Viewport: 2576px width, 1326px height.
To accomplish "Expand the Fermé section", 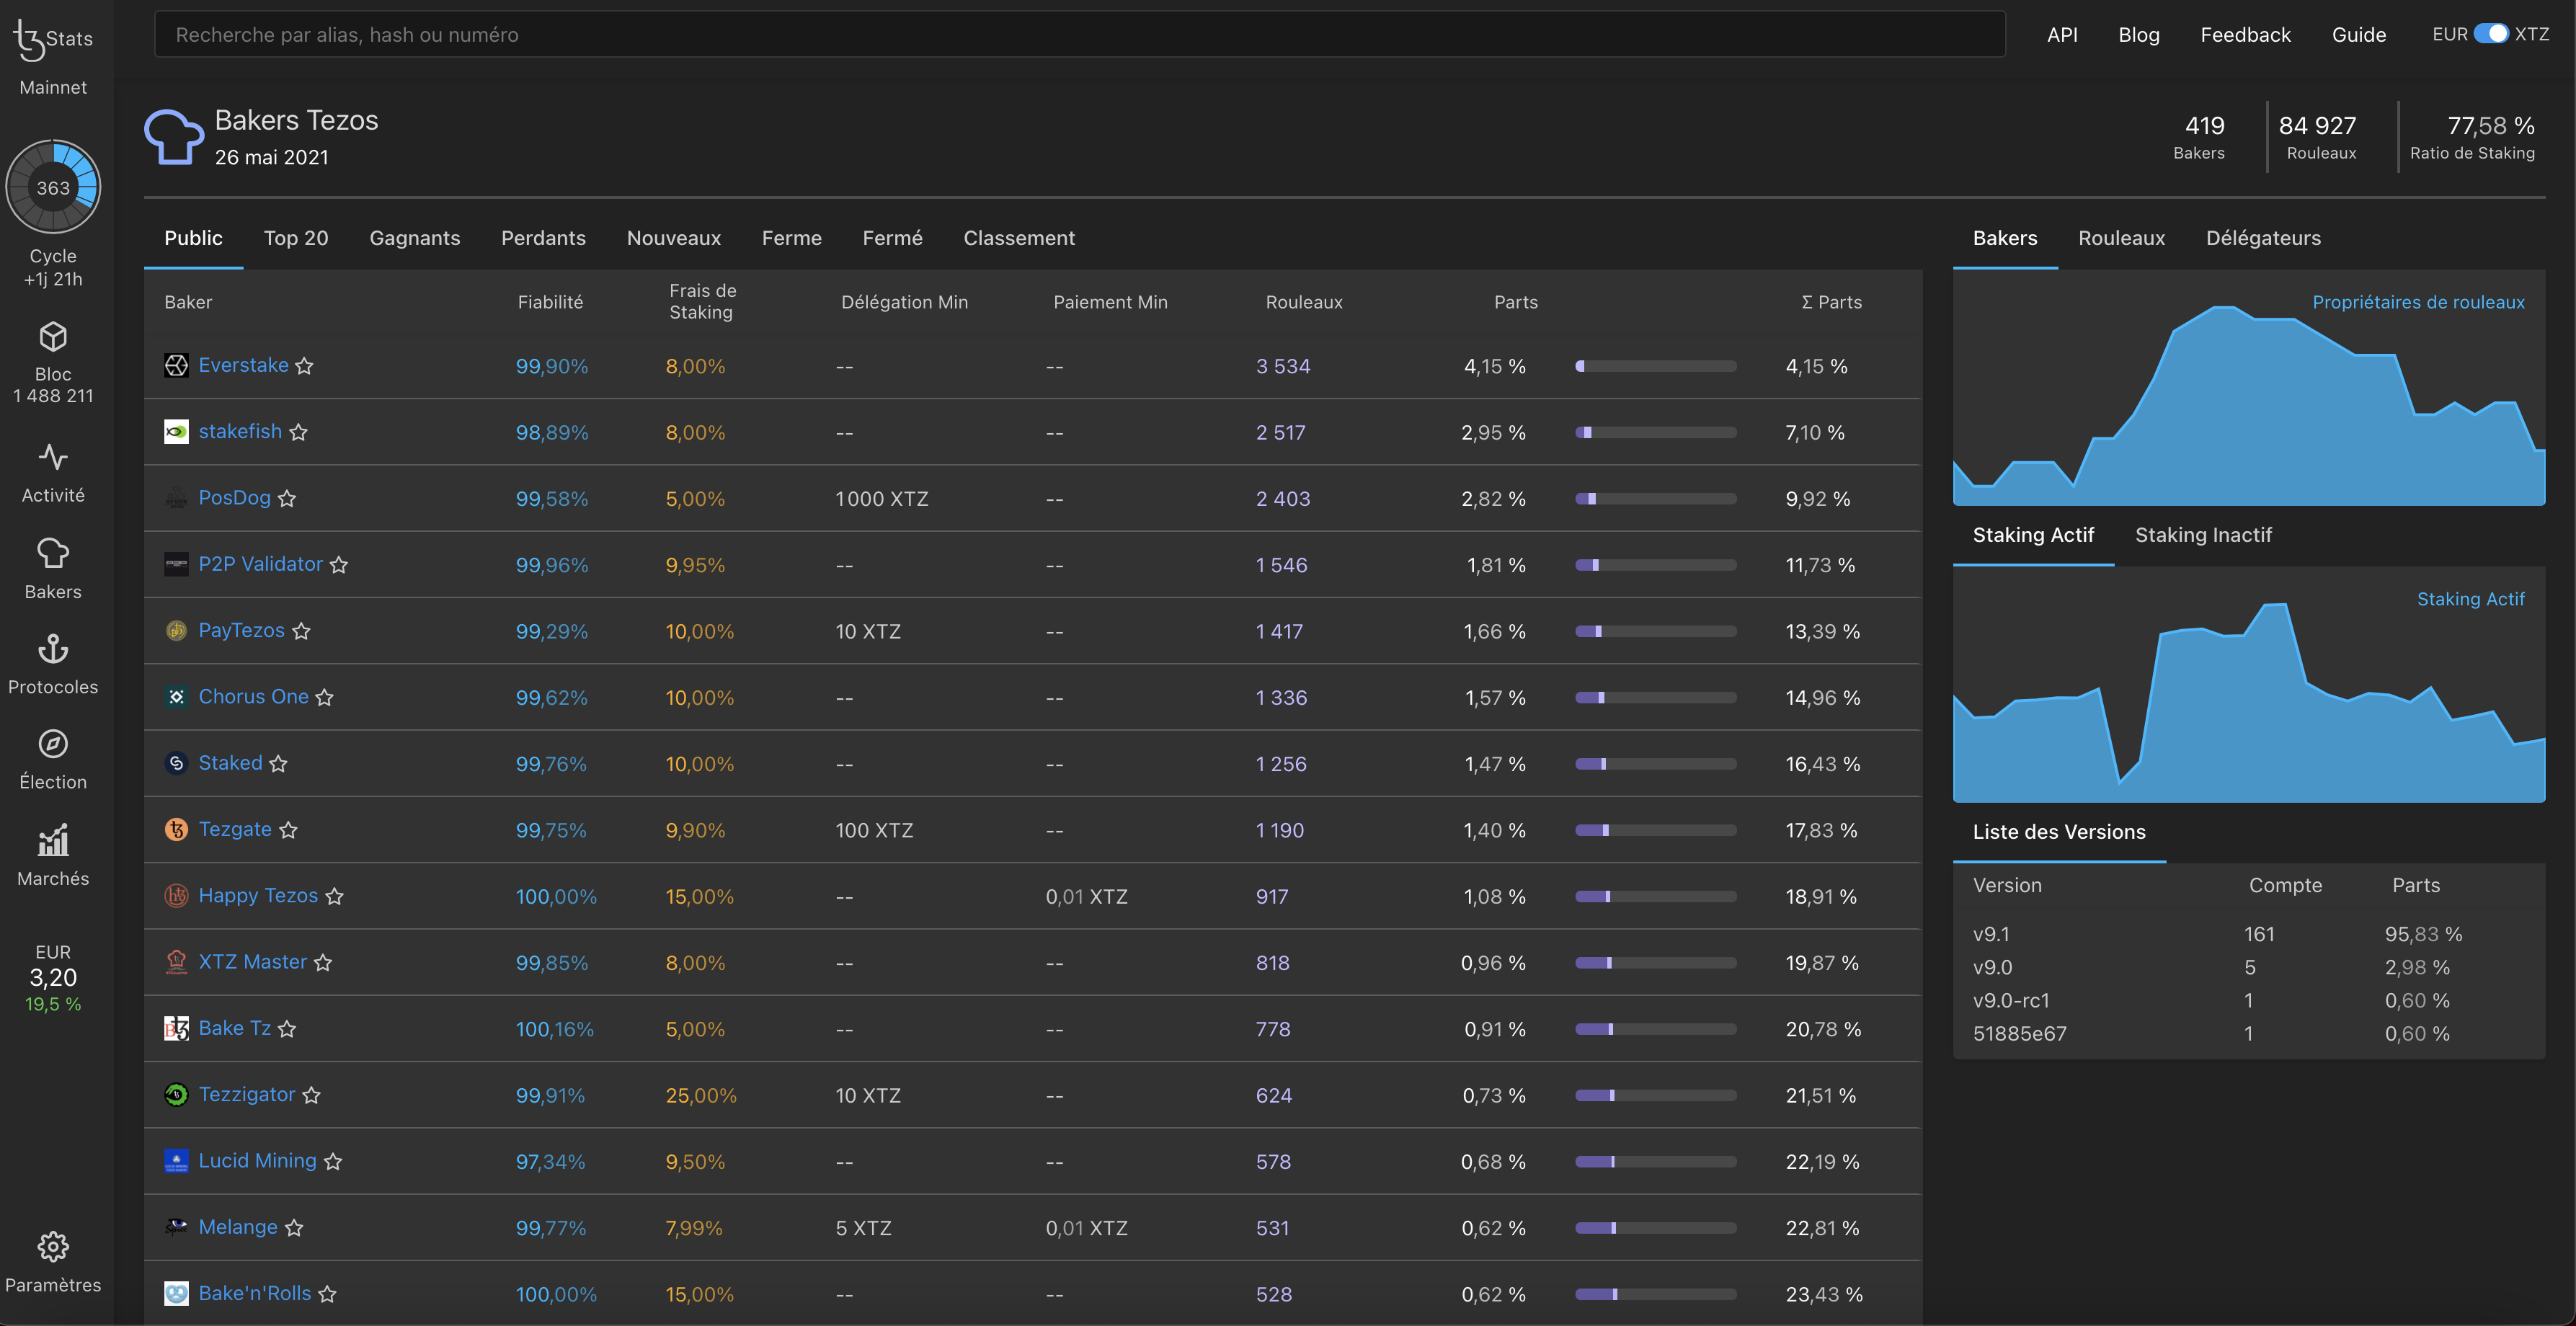I will point(892,239).
